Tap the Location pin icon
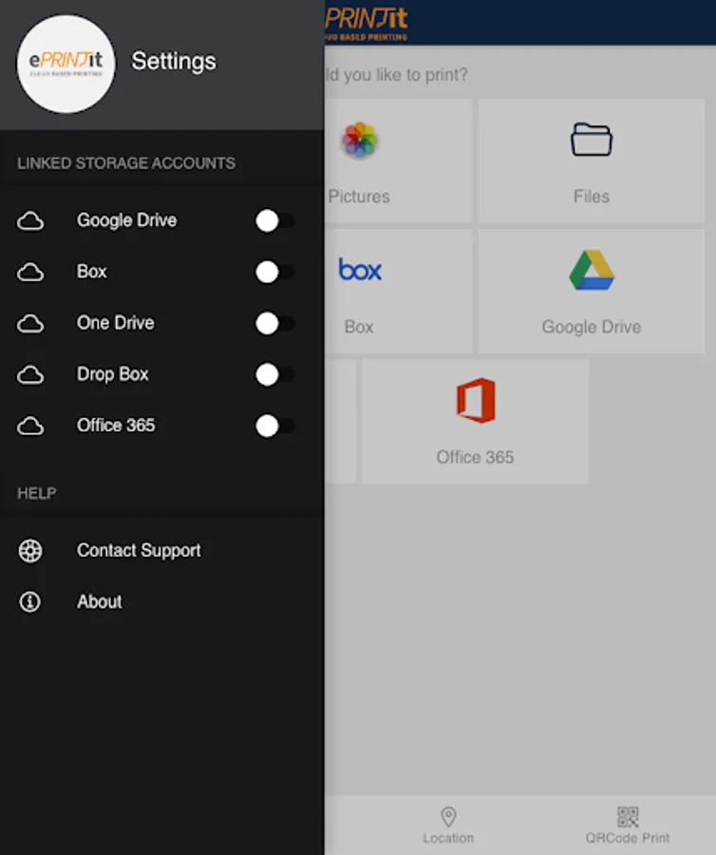 click(x=448, y=817)
